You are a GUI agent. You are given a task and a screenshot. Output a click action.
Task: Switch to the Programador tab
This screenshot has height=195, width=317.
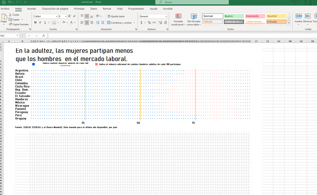[x=136, y=9]
